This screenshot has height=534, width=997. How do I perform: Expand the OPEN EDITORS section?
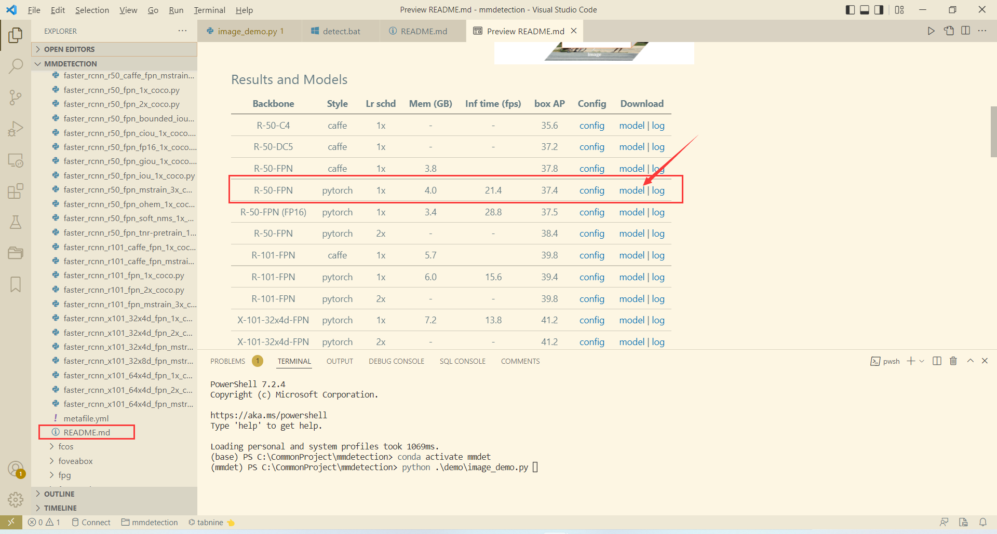coord(114,49)
